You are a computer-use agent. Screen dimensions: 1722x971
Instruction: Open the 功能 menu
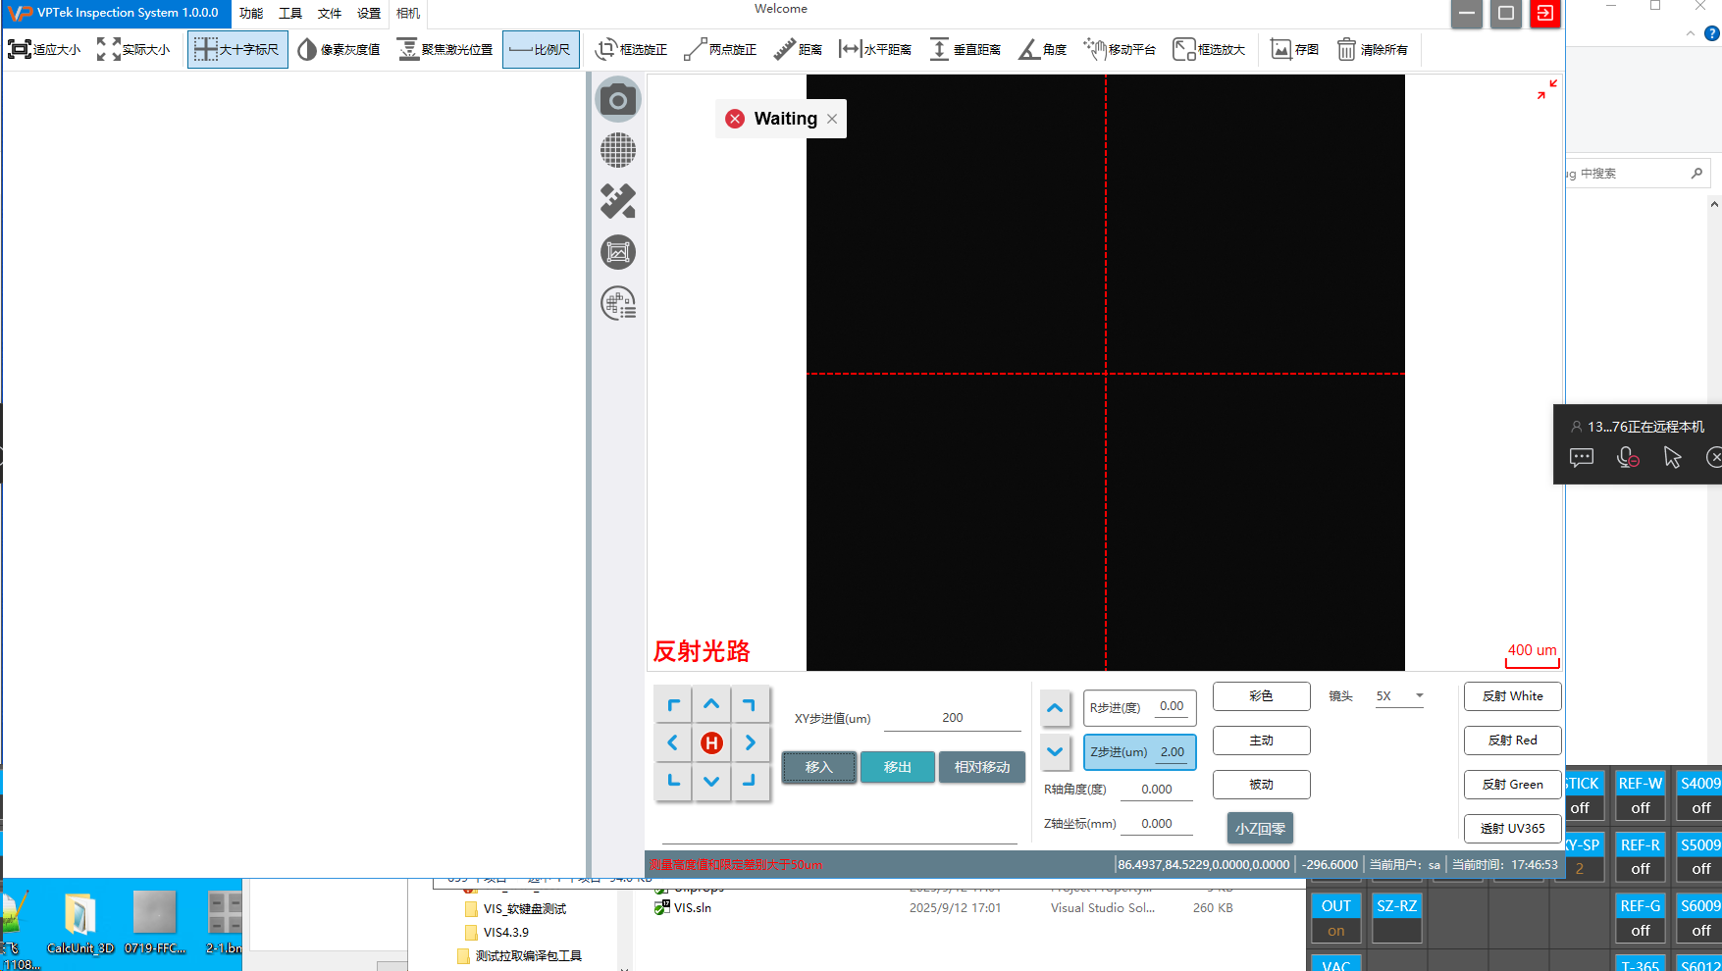[x=251, y=13]
